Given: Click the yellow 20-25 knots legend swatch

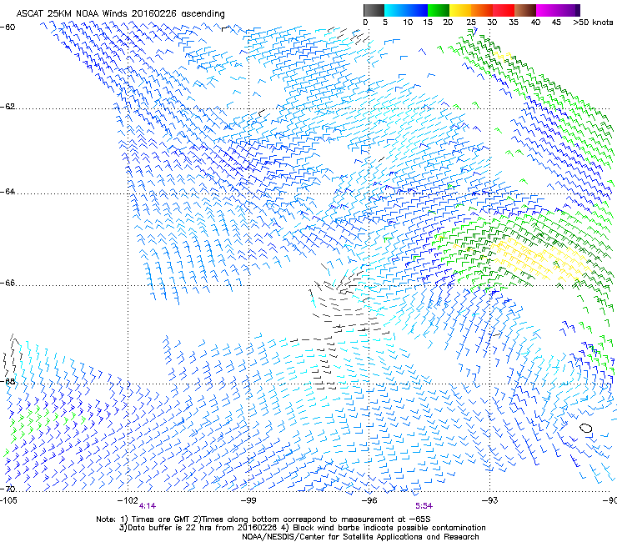Looking at the screenshot, I should pyautogui.click(x=460, y=10).
